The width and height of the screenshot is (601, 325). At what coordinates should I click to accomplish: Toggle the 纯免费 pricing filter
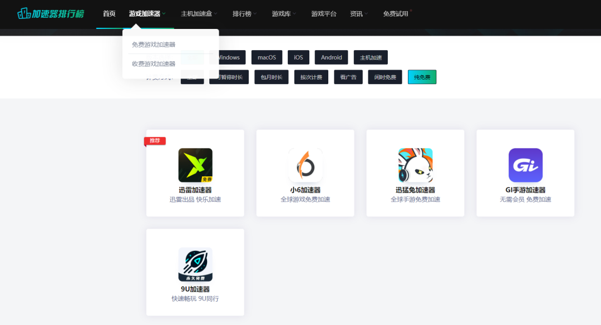click(422, 77)
